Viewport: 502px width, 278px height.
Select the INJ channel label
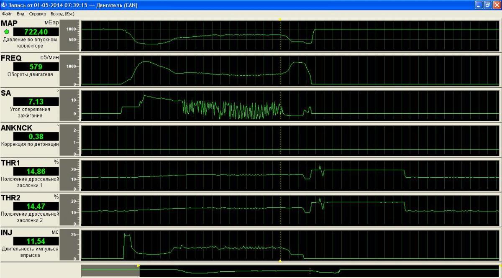pos(7,232)
